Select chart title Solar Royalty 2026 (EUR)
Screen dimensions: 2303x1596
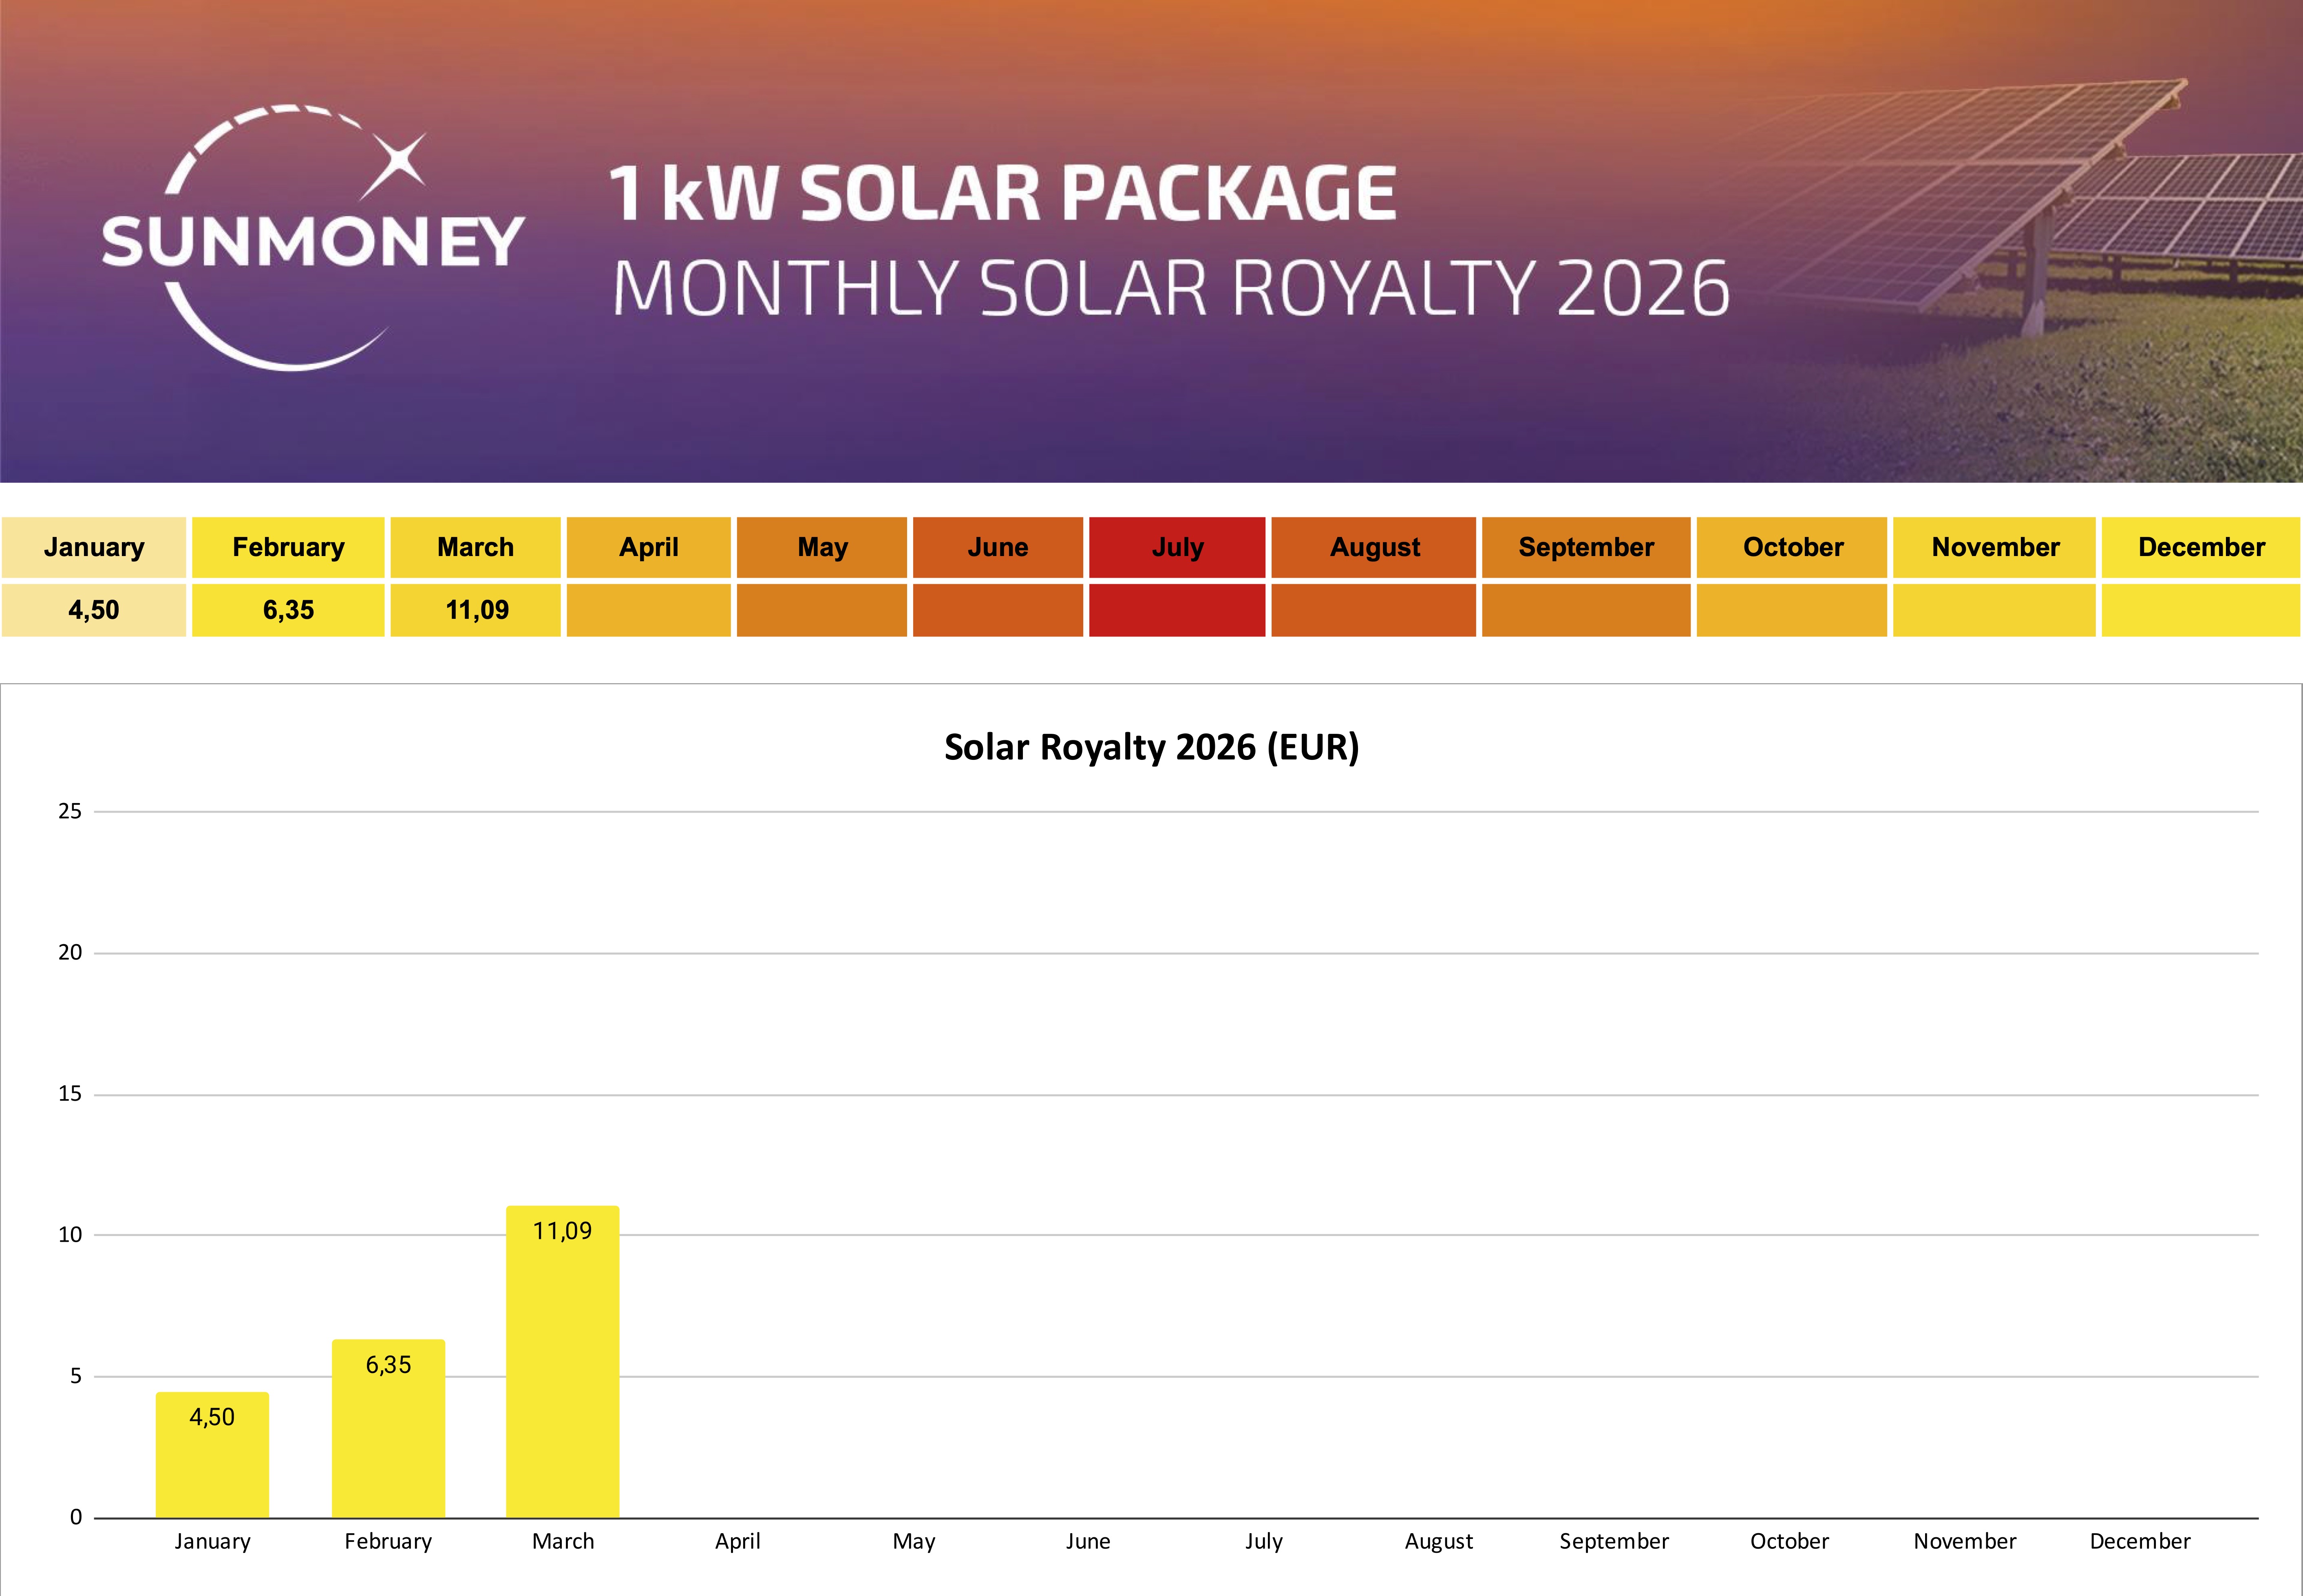pos(1151,747)
